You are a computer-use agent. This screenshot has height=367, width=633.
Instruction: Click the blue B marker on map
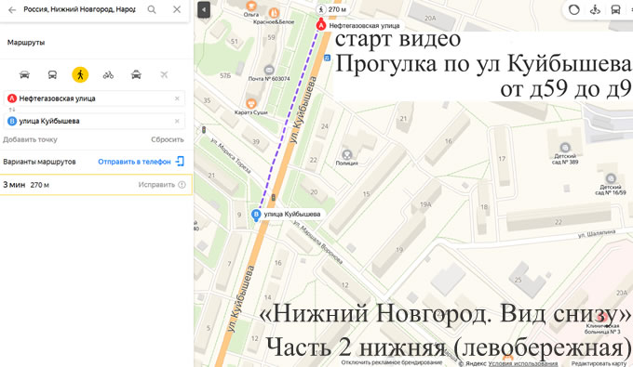coord(256,215)
